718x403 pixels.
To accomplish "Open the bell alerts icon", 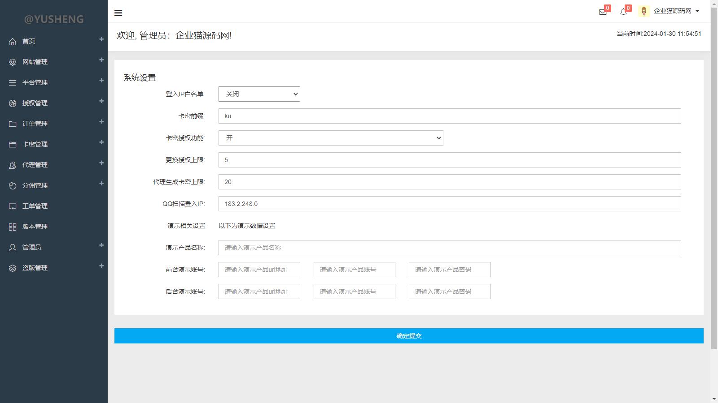I will [623, 12].
